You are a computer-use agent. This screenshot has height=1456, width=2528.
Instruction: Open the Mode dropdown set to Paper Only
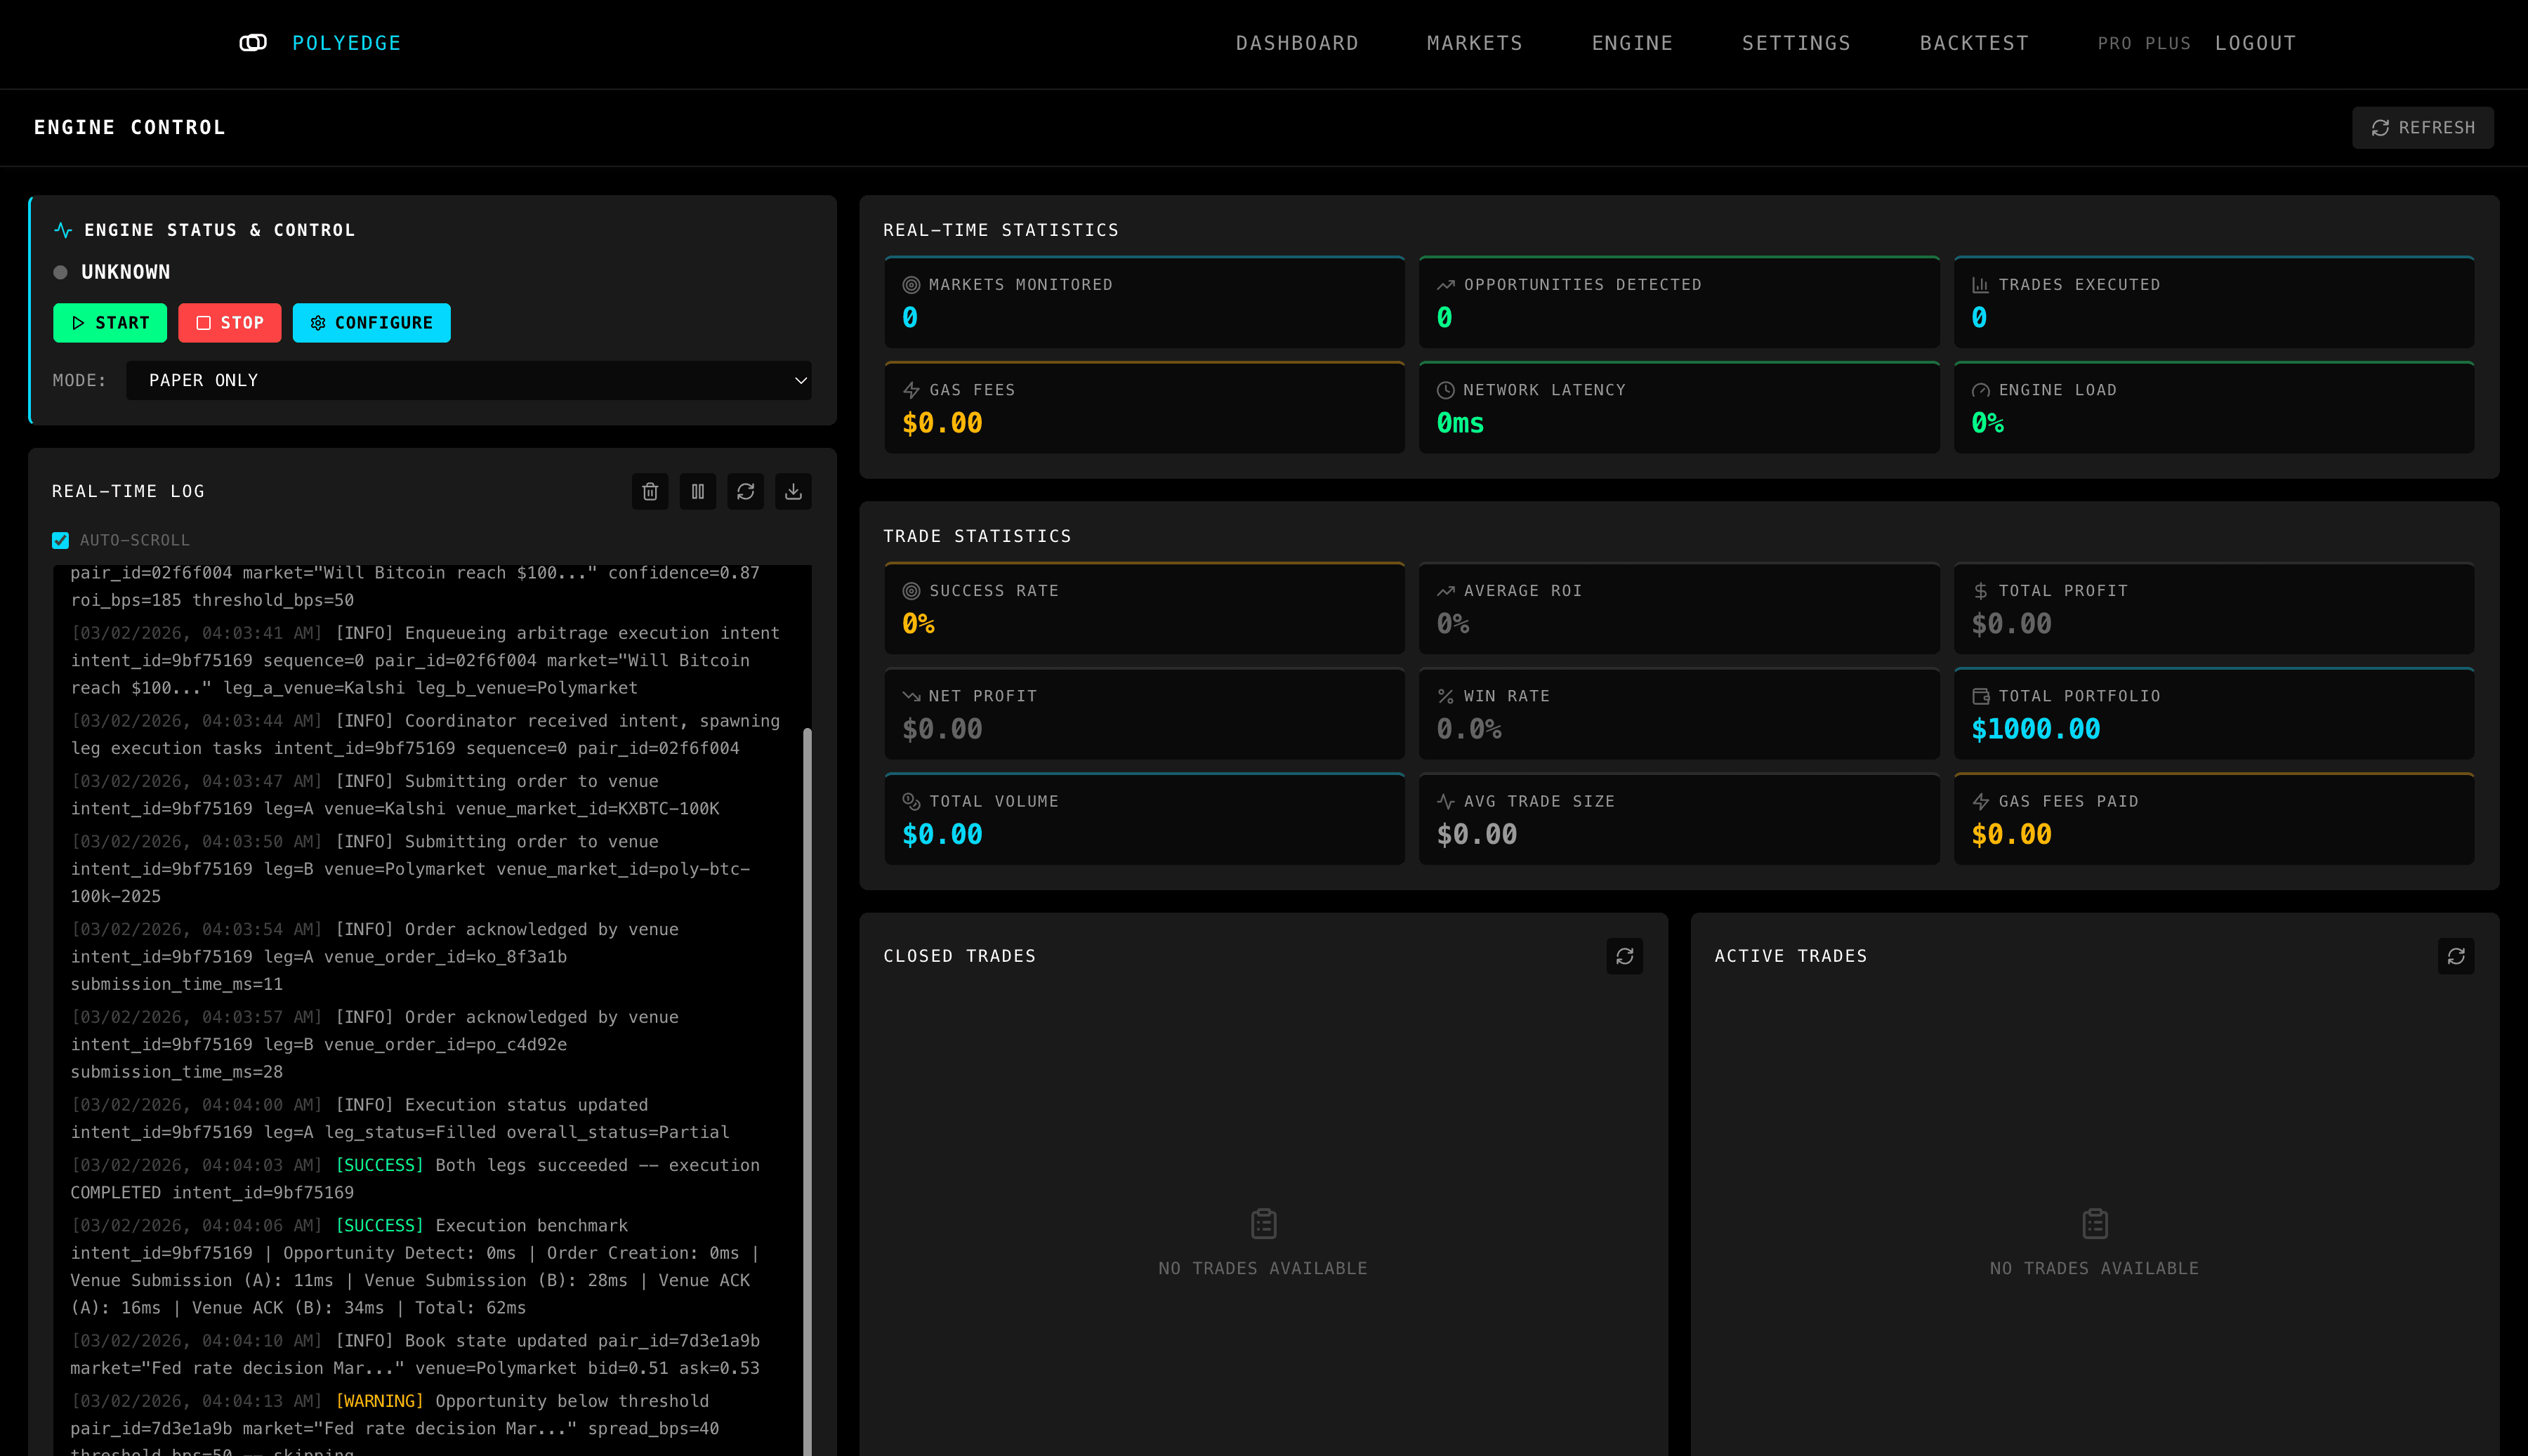(468, 380)
